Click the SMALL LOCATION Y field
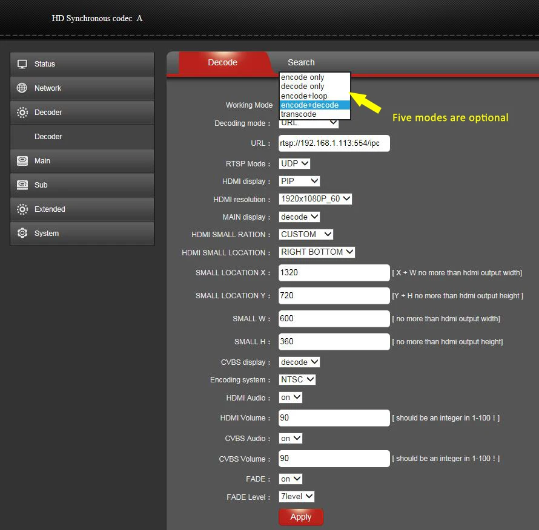Screen dimensions: 539x530 click(334, 296)
